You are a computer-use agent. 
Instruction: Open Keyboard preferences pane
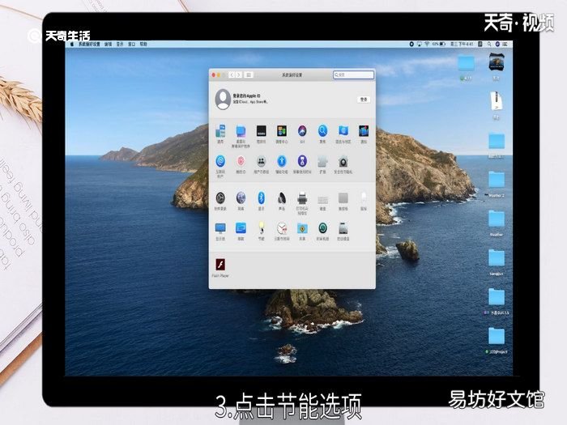322,199
